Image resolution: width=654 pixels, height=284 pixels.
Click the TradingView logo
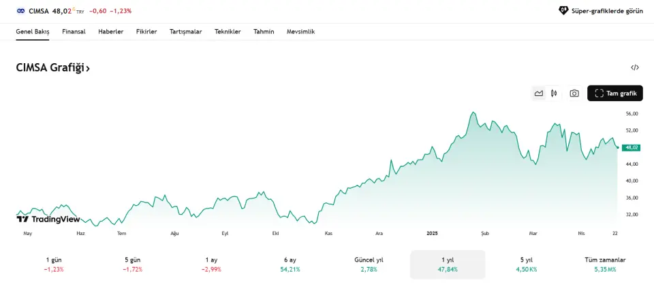(x=48, y=219)
